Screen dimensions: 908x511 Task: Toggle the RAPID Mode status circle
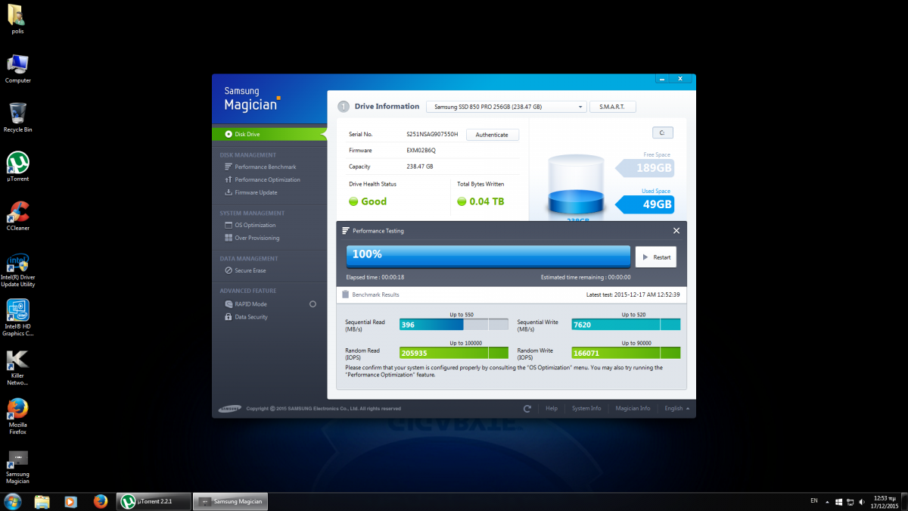pyautogui.click(x=313, y=304)
